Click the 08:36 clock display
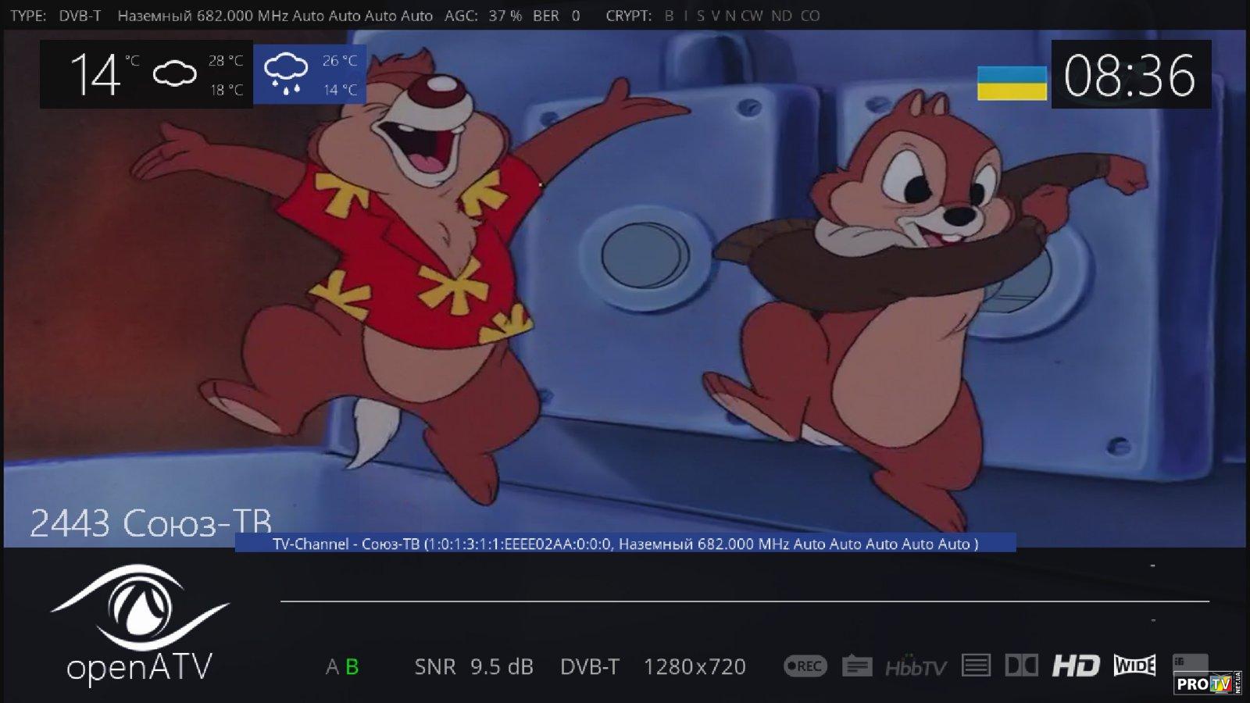1250x703 pixels. 1130,76
